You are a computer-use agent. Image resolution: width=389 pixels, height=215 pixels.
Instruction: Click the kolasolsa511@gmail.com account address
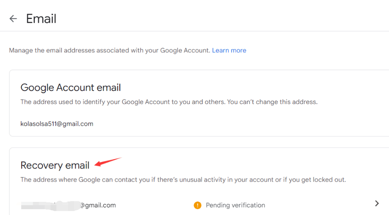point(57,124)
